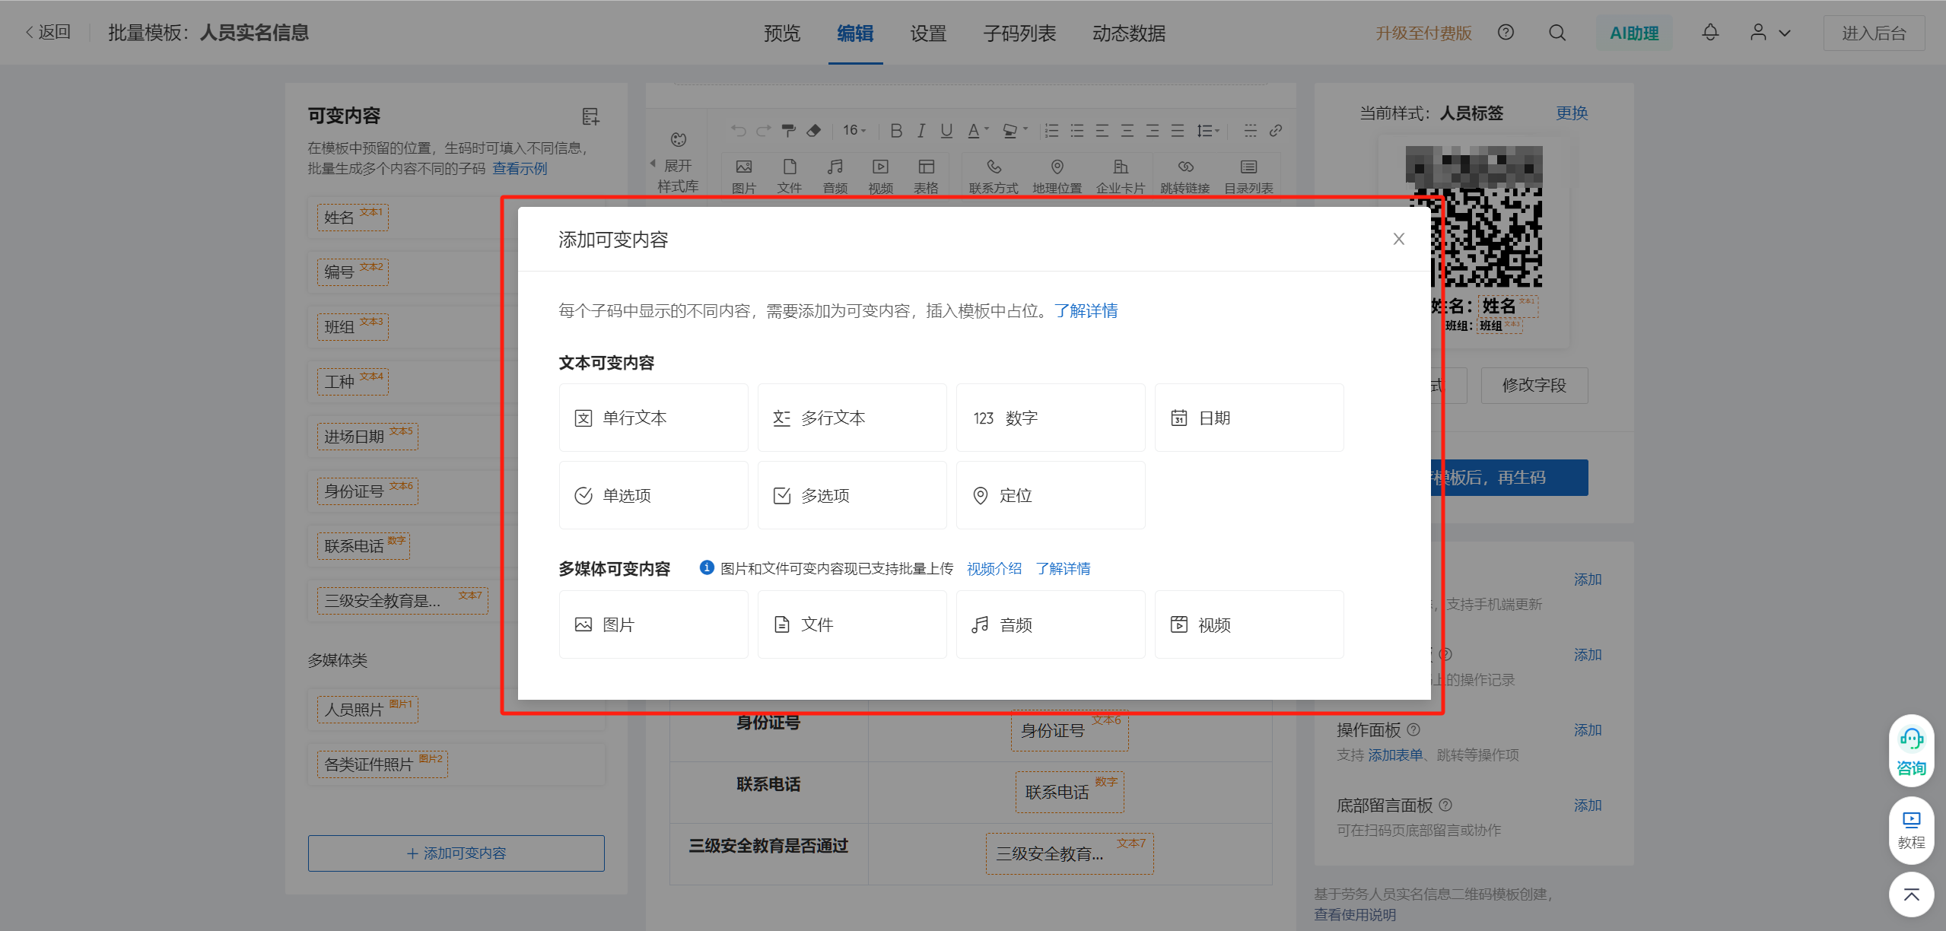This screenshot has height=931, width=1946.
Task: Pick the 定位 location variable type
Action: tap(1051, 496)
